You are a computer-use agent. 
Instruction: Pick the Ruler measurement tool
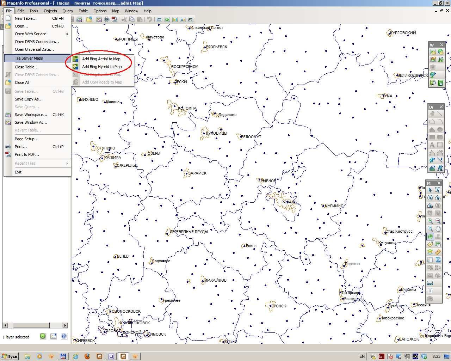pyautogui.click(x=438, y=252)
